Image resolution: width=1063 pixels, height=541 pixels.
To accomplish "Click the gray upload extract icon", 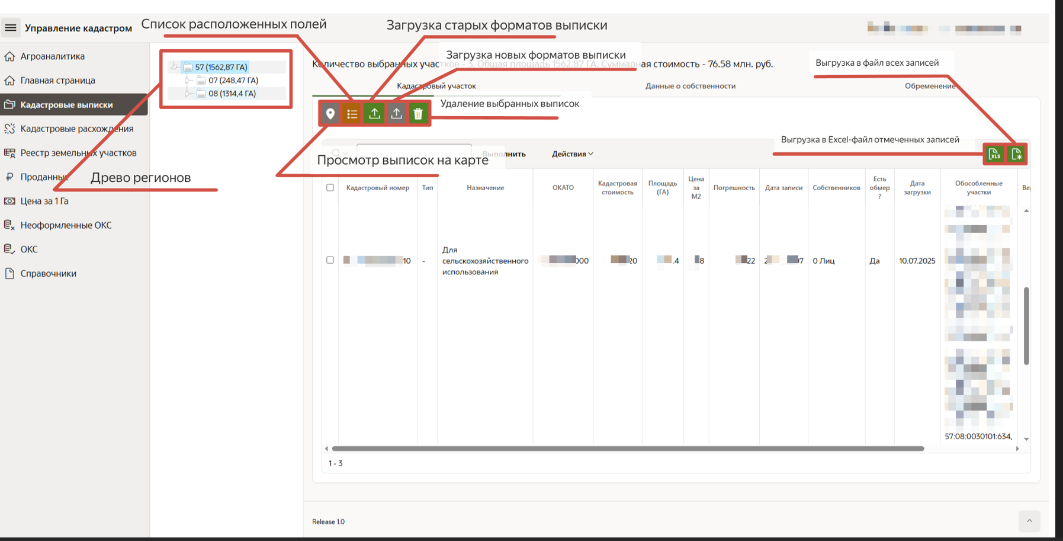I will click(396, 114).
